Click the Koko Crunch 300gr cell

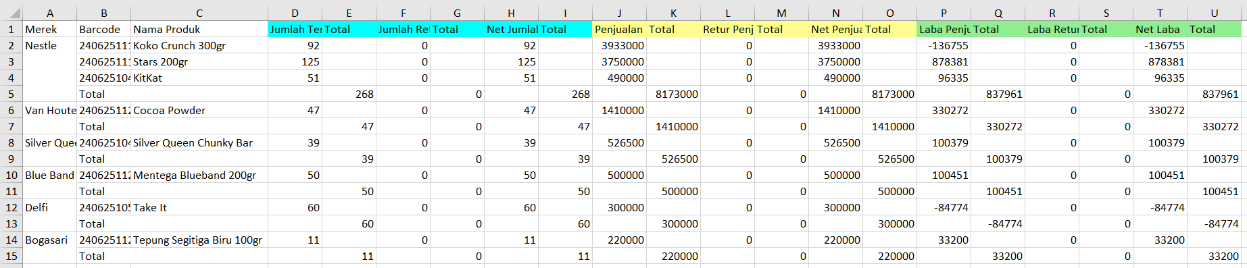pos(199,45)
